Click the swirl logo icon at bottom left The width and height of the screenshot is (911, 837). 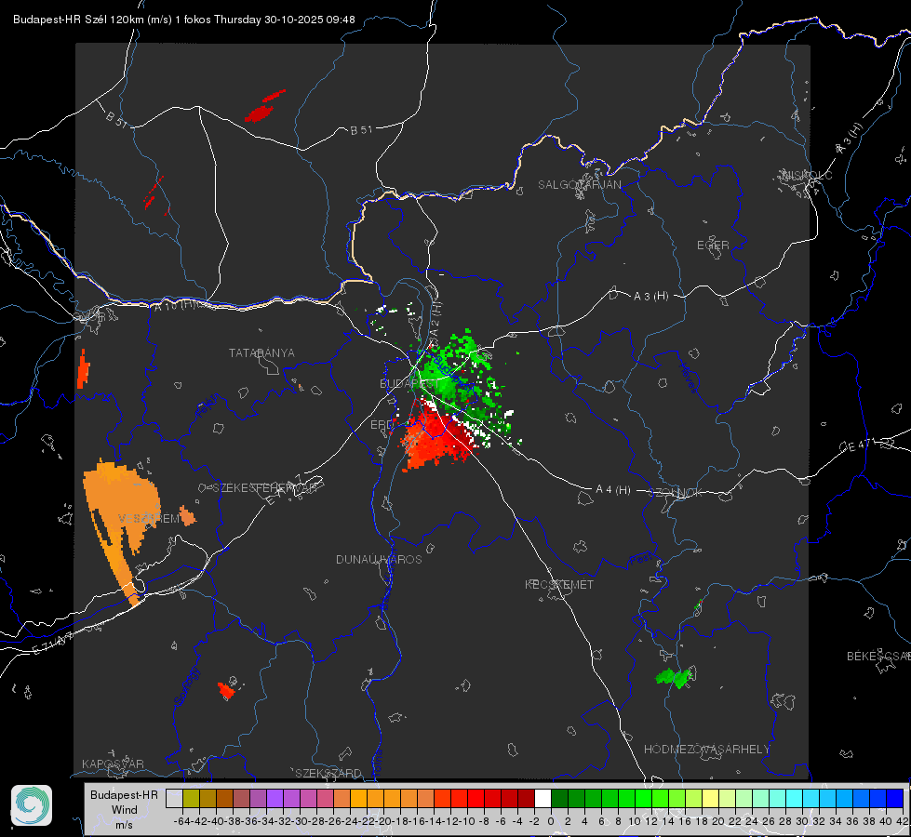[32, 805]
